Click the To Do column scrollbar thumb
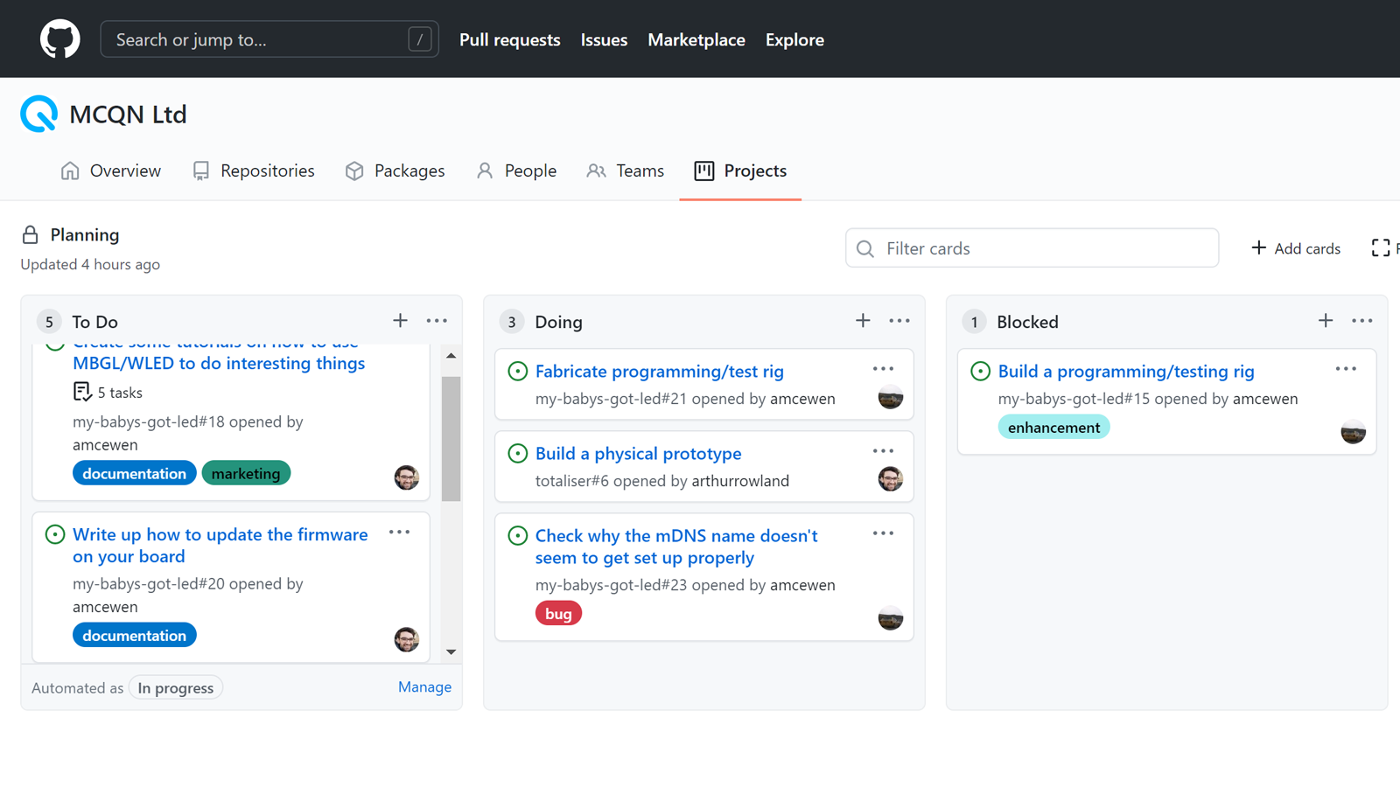 coord(451,439)
